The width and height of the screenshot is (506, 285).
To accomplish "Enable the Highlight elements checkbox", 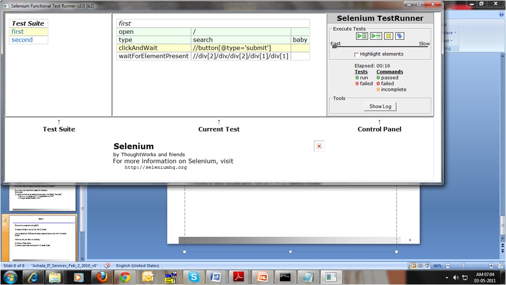I will [356, 55].
